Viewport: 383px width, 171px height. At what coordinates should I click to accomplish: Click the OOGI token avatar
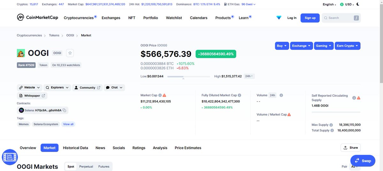(x=21, y=53)
